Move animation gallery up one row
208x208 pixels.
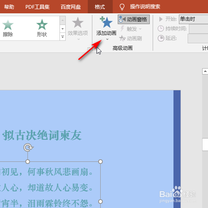click(x=62, y=20)
